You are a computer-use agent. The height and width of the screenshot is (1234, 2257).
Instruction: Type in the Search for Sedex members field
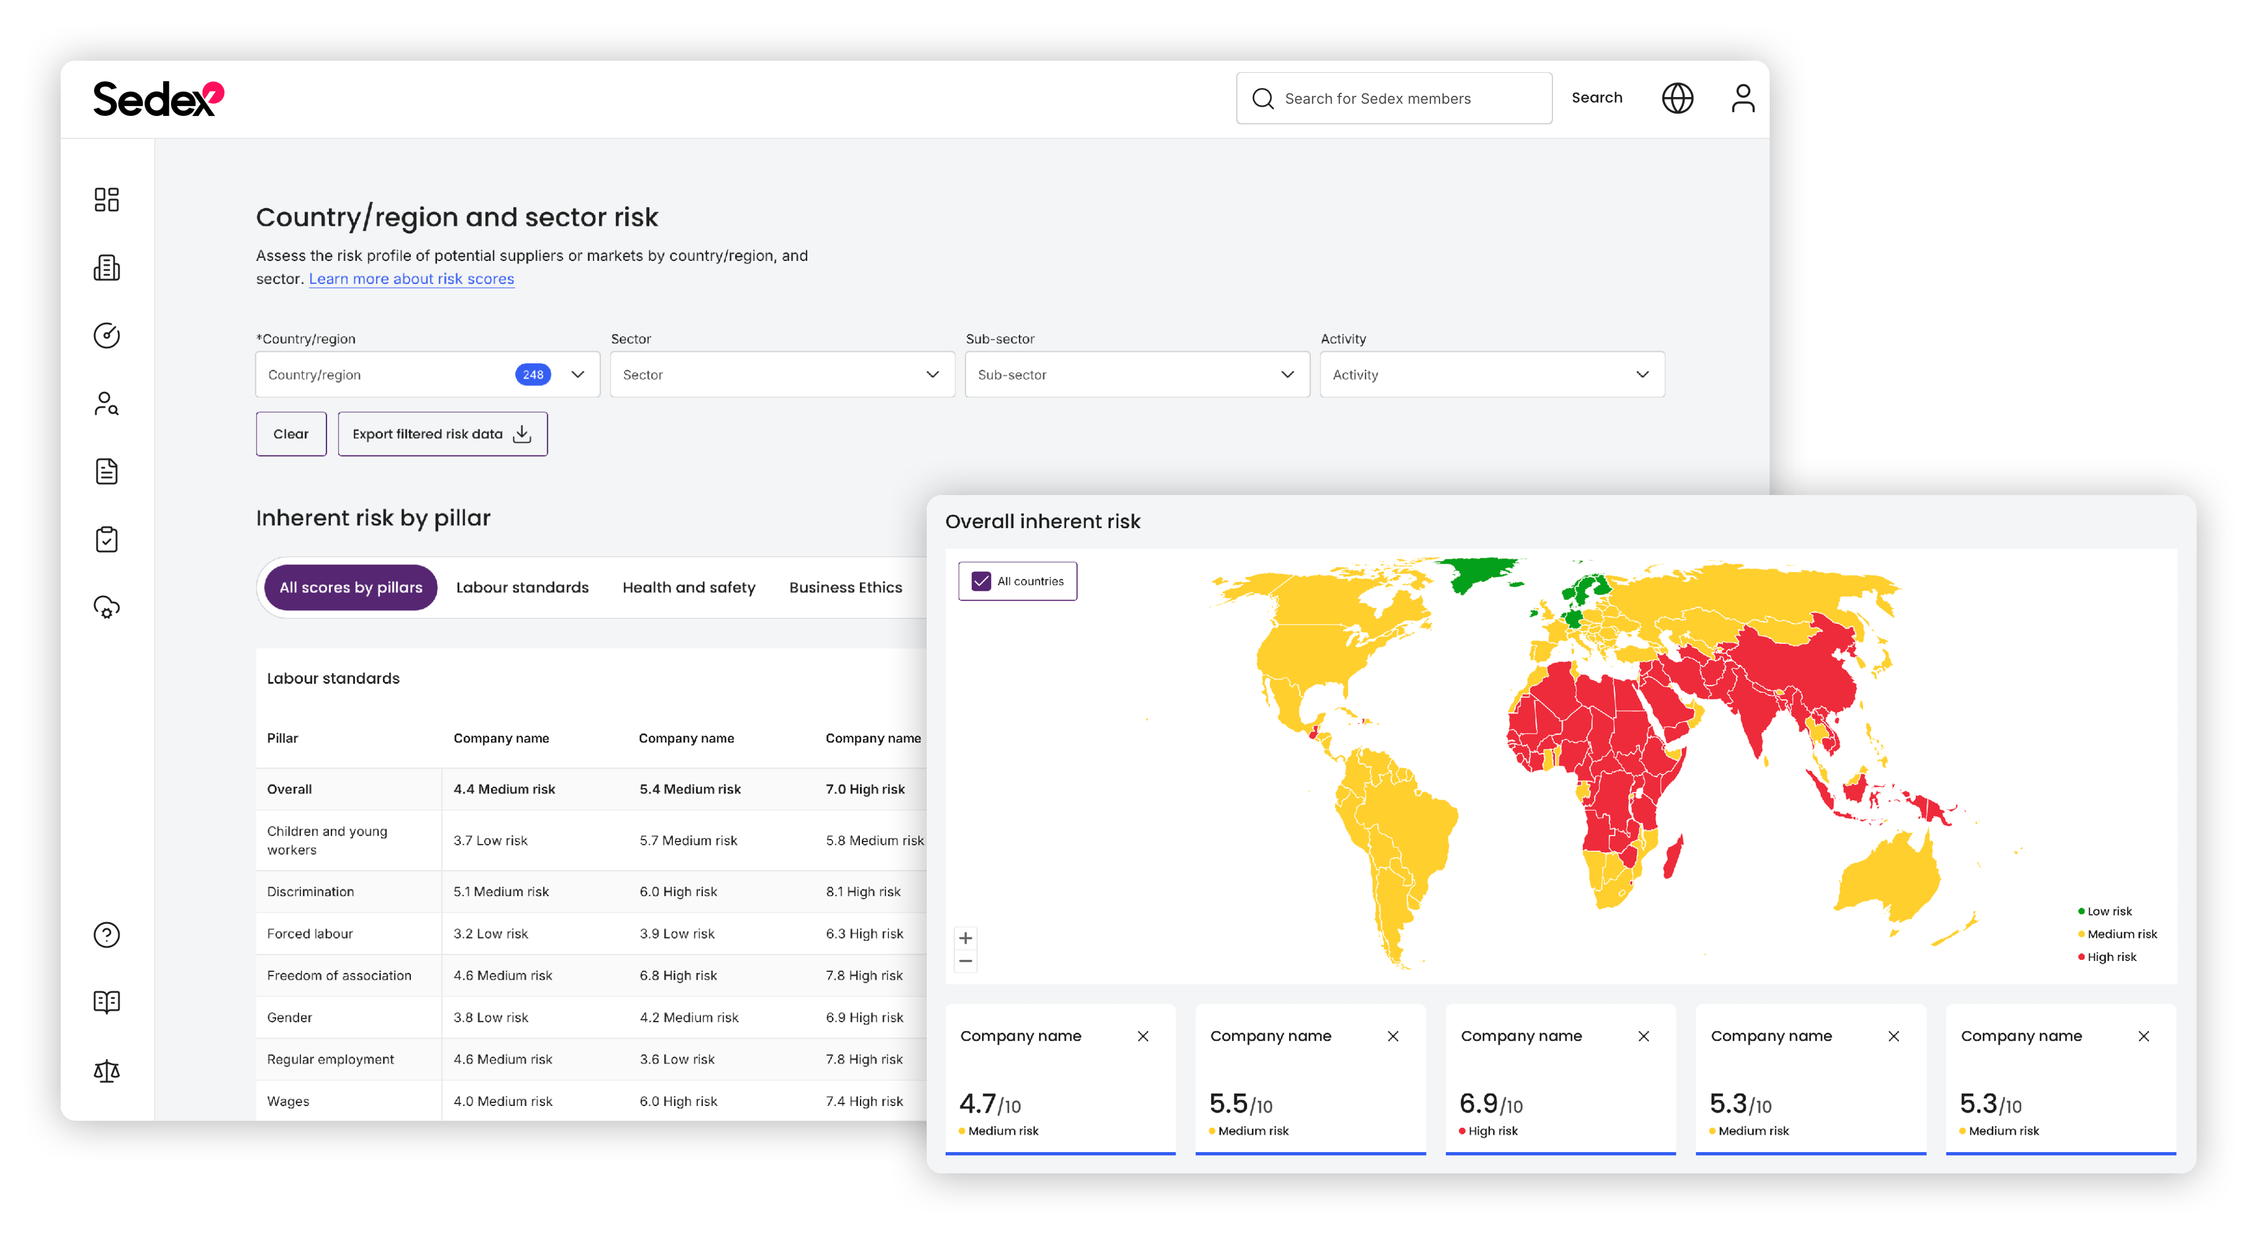tap(1393, 97)
